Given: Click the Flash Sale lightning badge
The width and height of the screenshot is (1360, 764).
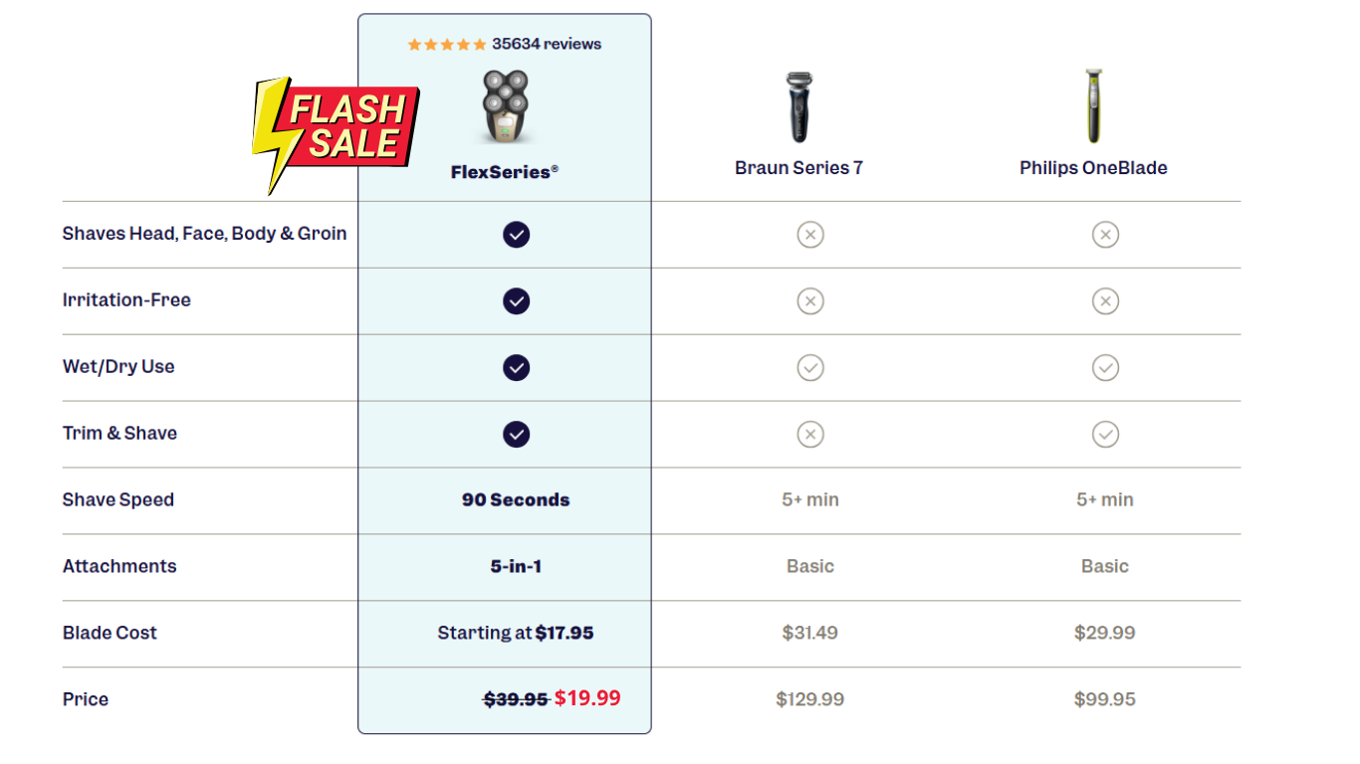Looking at the screenshot, I should point(335,129).
